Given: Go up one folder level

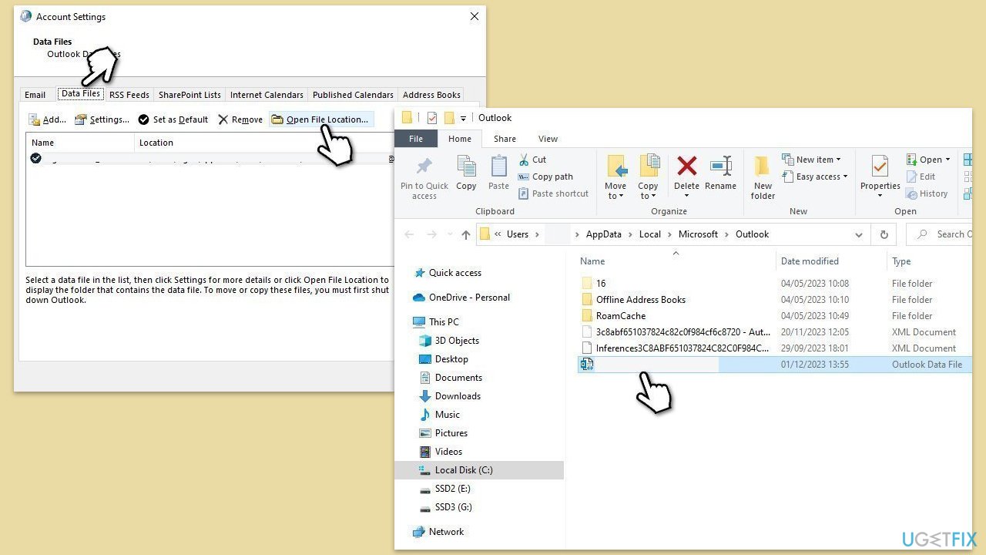Looking at the screenshot, I should coord(465,234).
